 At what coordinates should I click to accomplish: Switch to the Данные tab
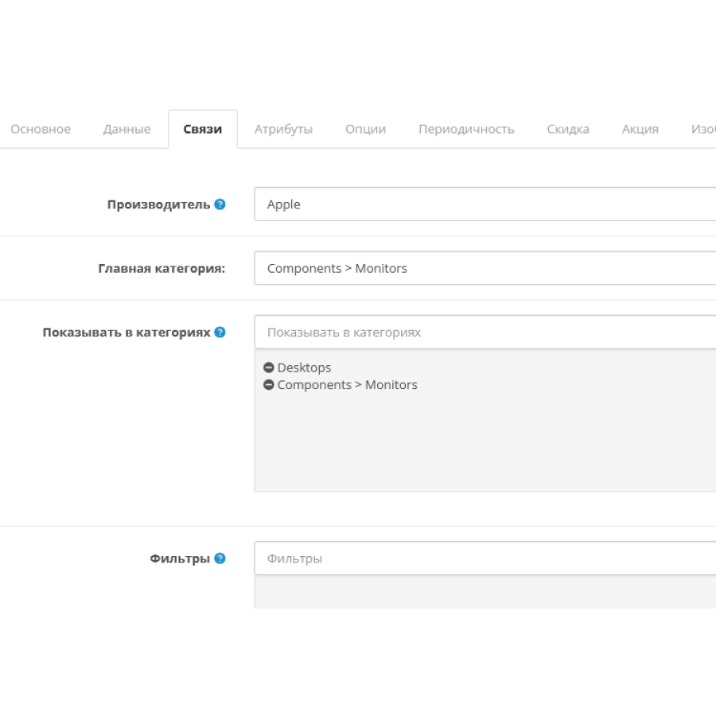[127, 129]
